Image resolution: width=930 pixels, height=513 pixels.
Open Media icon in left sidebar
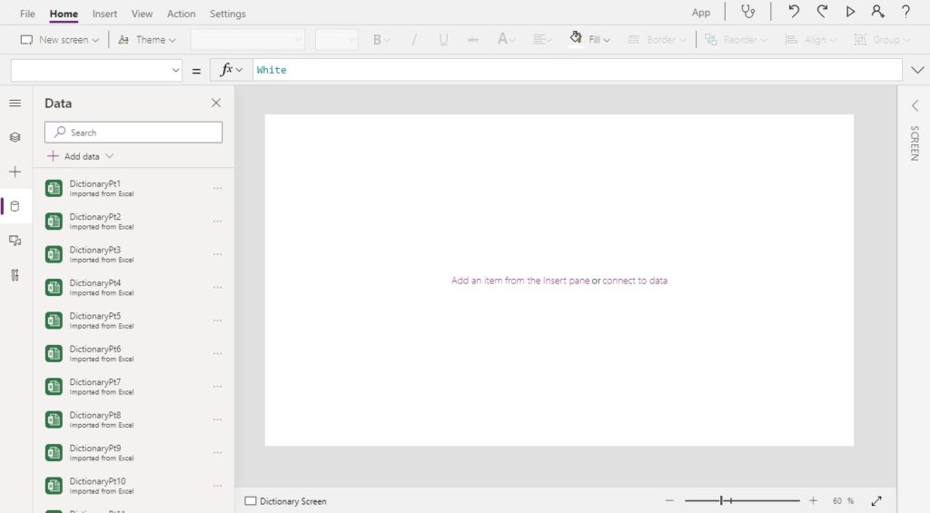pyautogui.click(x=15, y=241)
